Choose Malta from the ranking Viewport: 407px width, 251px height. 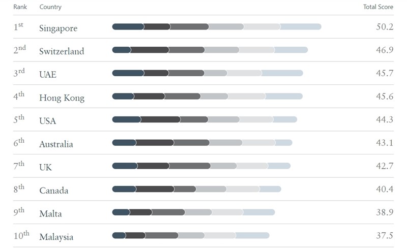pyautogui.click(x=50, y=214)
